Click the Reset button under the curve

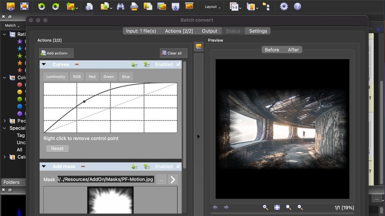[57, 148]
